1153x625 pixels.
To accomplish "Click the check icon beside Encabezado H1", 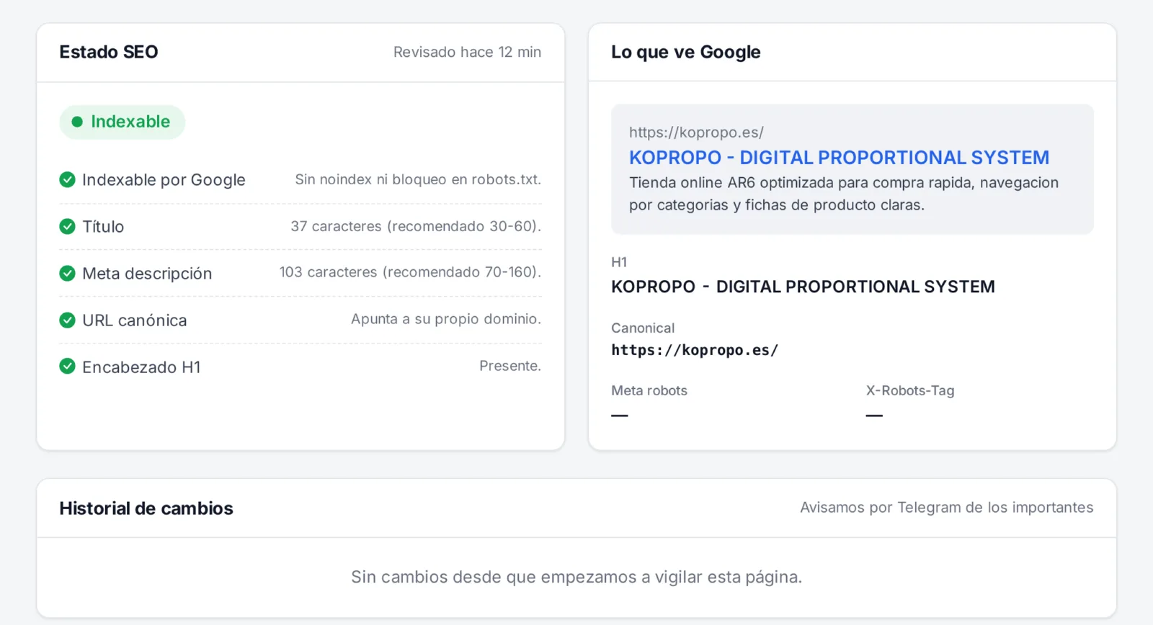I will (67, 367).
